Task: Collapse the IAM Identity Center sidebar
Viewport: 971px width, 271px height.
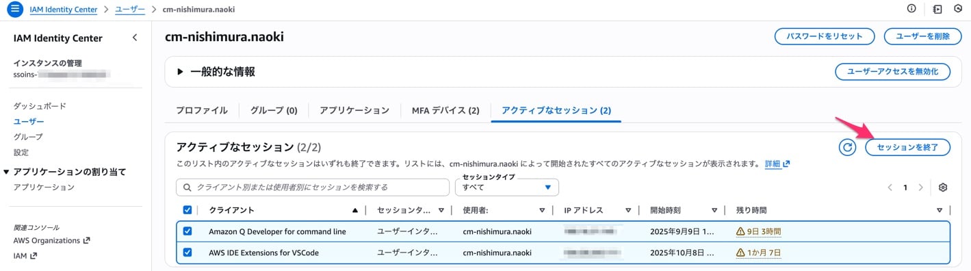Action: click(135, 38)
